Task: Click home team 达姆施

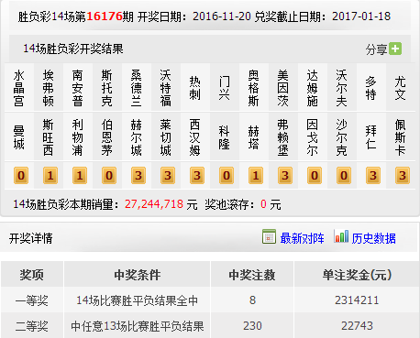Action: [313, 88]
